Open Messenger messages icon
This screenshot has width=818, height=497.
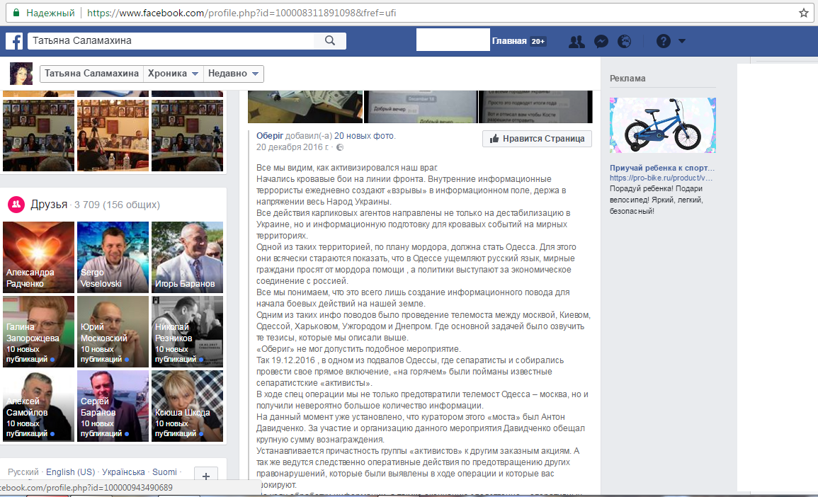tap(601, 41)
